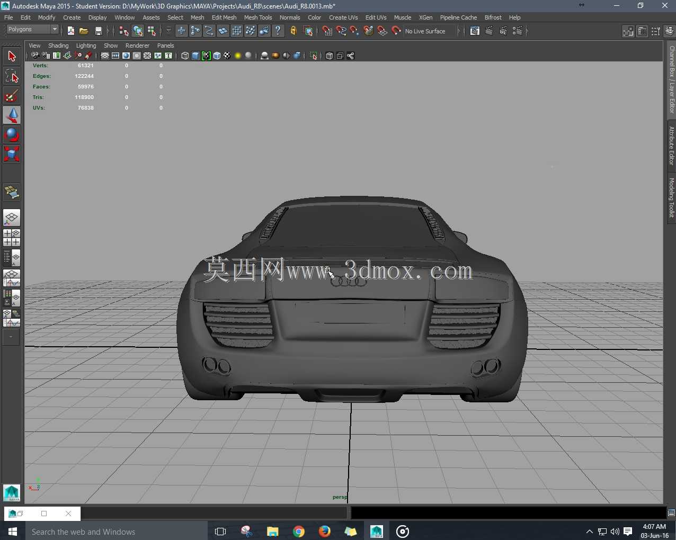Open the Channel Box / Layer Editor tab
Image resolution: width=676 pixels, height=540 pixels.
click(671, 79)
